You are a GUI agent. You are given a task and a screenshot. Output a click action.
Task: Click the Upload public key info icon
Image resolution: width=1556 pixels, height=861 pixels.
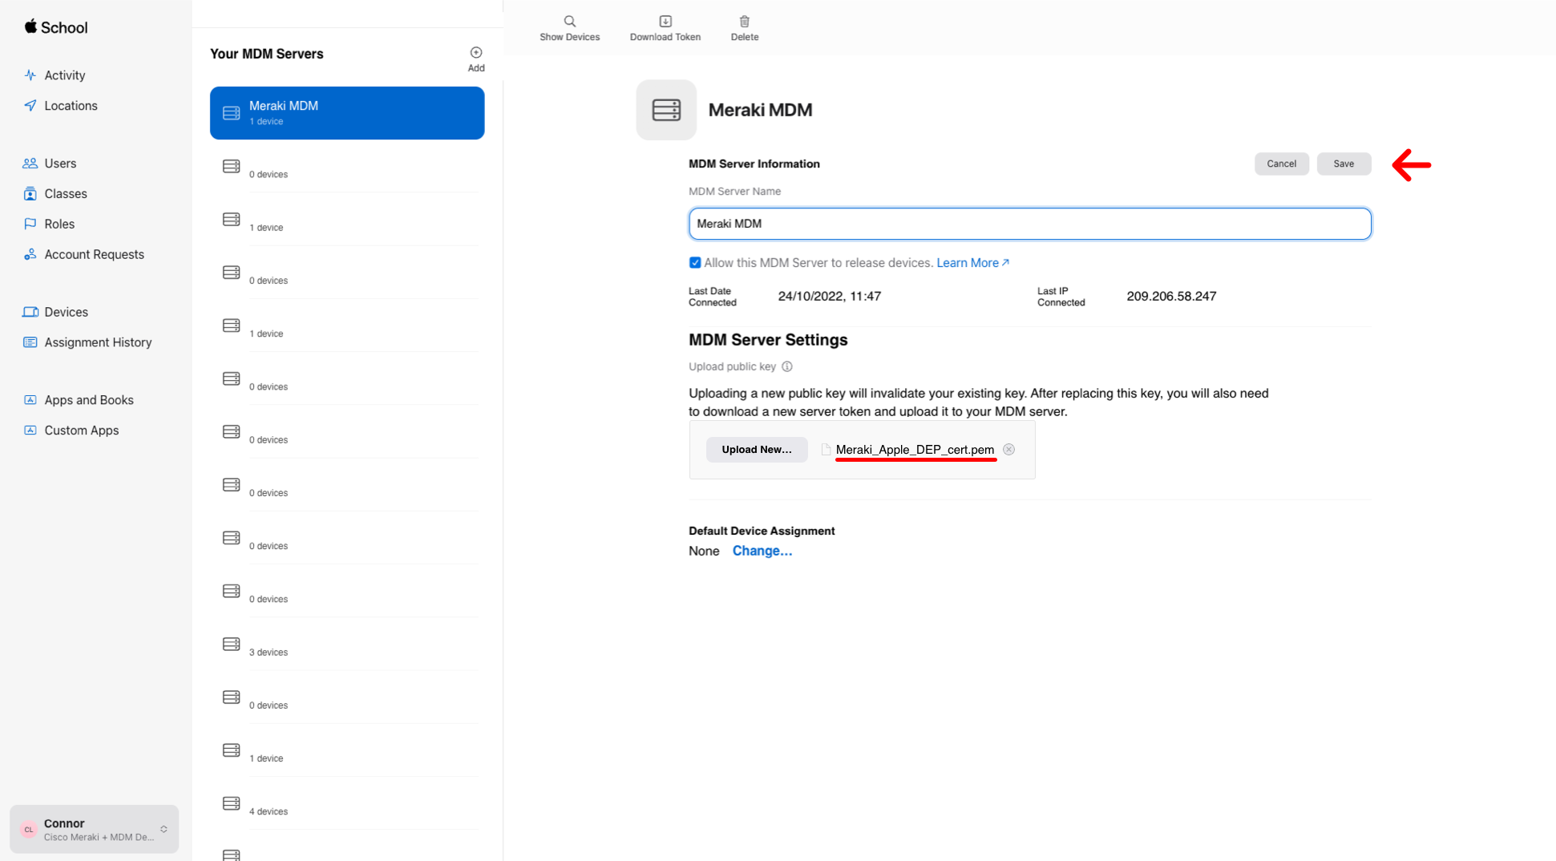coord(787,367)
